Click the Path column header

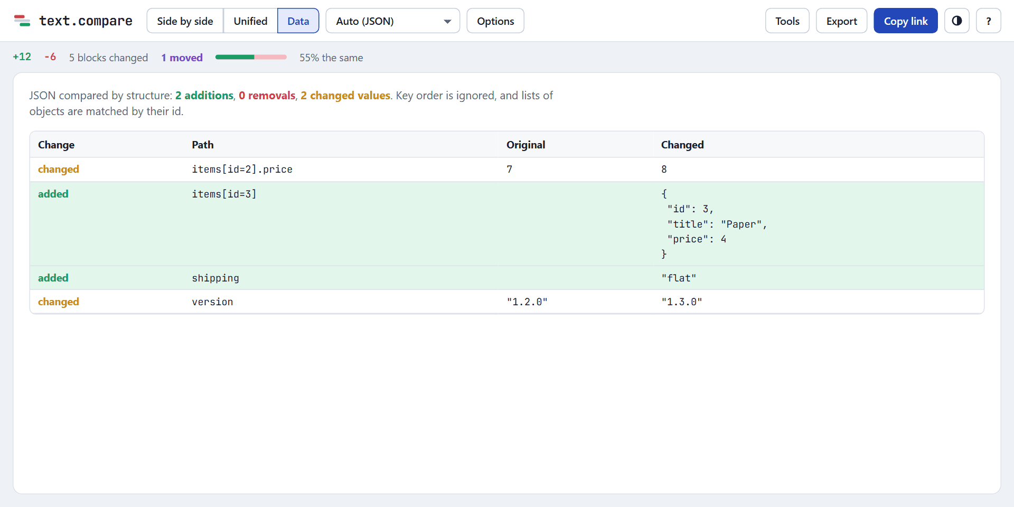(203, 145)
